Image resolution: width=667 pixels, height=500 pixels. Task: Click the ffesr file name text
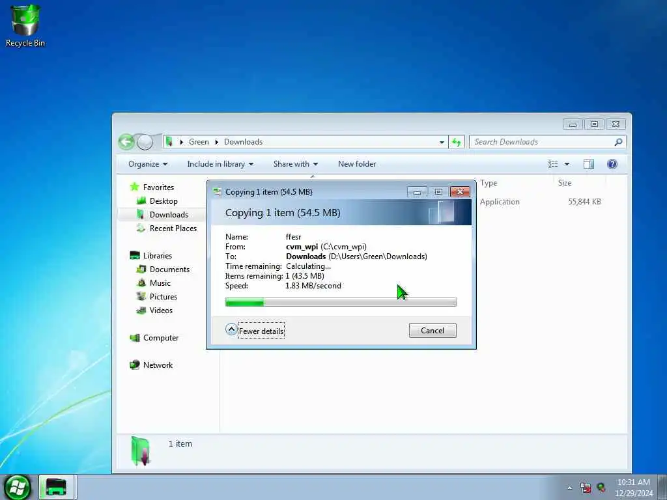click(294, 237)
